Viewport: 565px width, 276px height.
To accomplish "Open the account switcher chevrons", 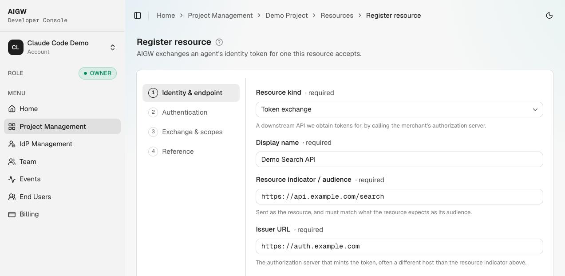I will [113, 48].
